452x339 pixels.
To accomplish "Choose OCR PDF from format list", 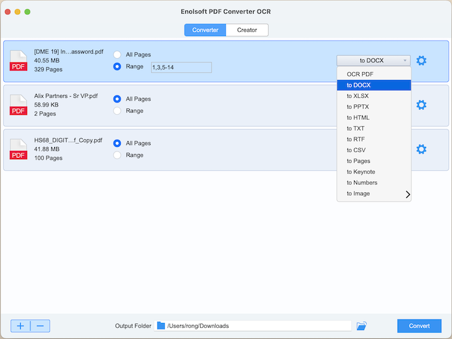I will pyautogui.click(x=374, y=74).
